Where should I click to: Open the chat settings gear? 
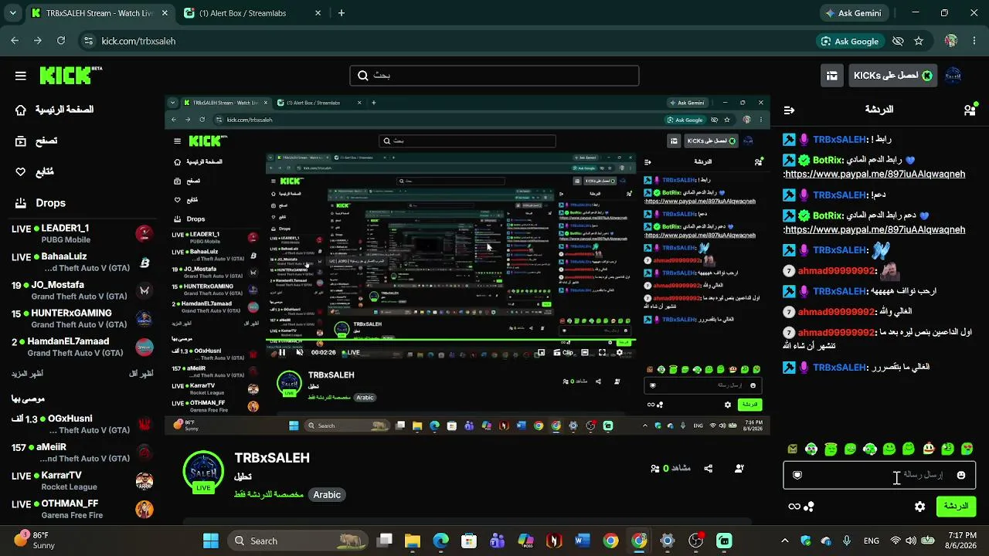tap(919, 507)
